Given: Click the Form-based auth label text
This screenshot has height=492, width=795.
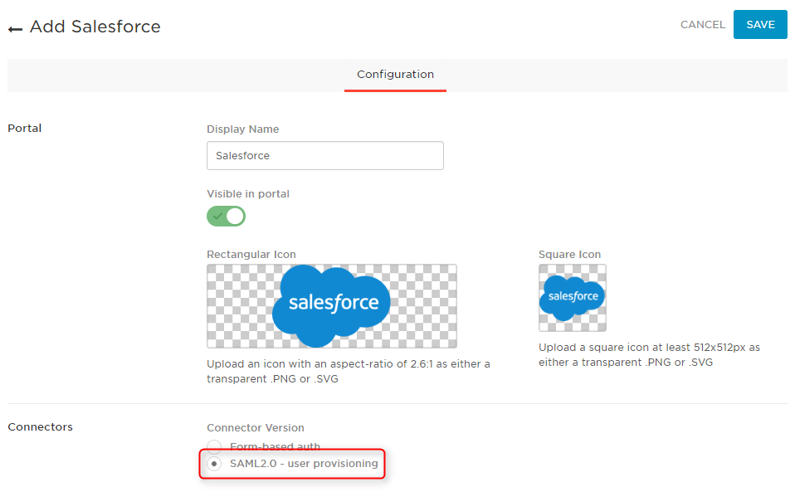Looking at the screenshot, I should point(275,446).
